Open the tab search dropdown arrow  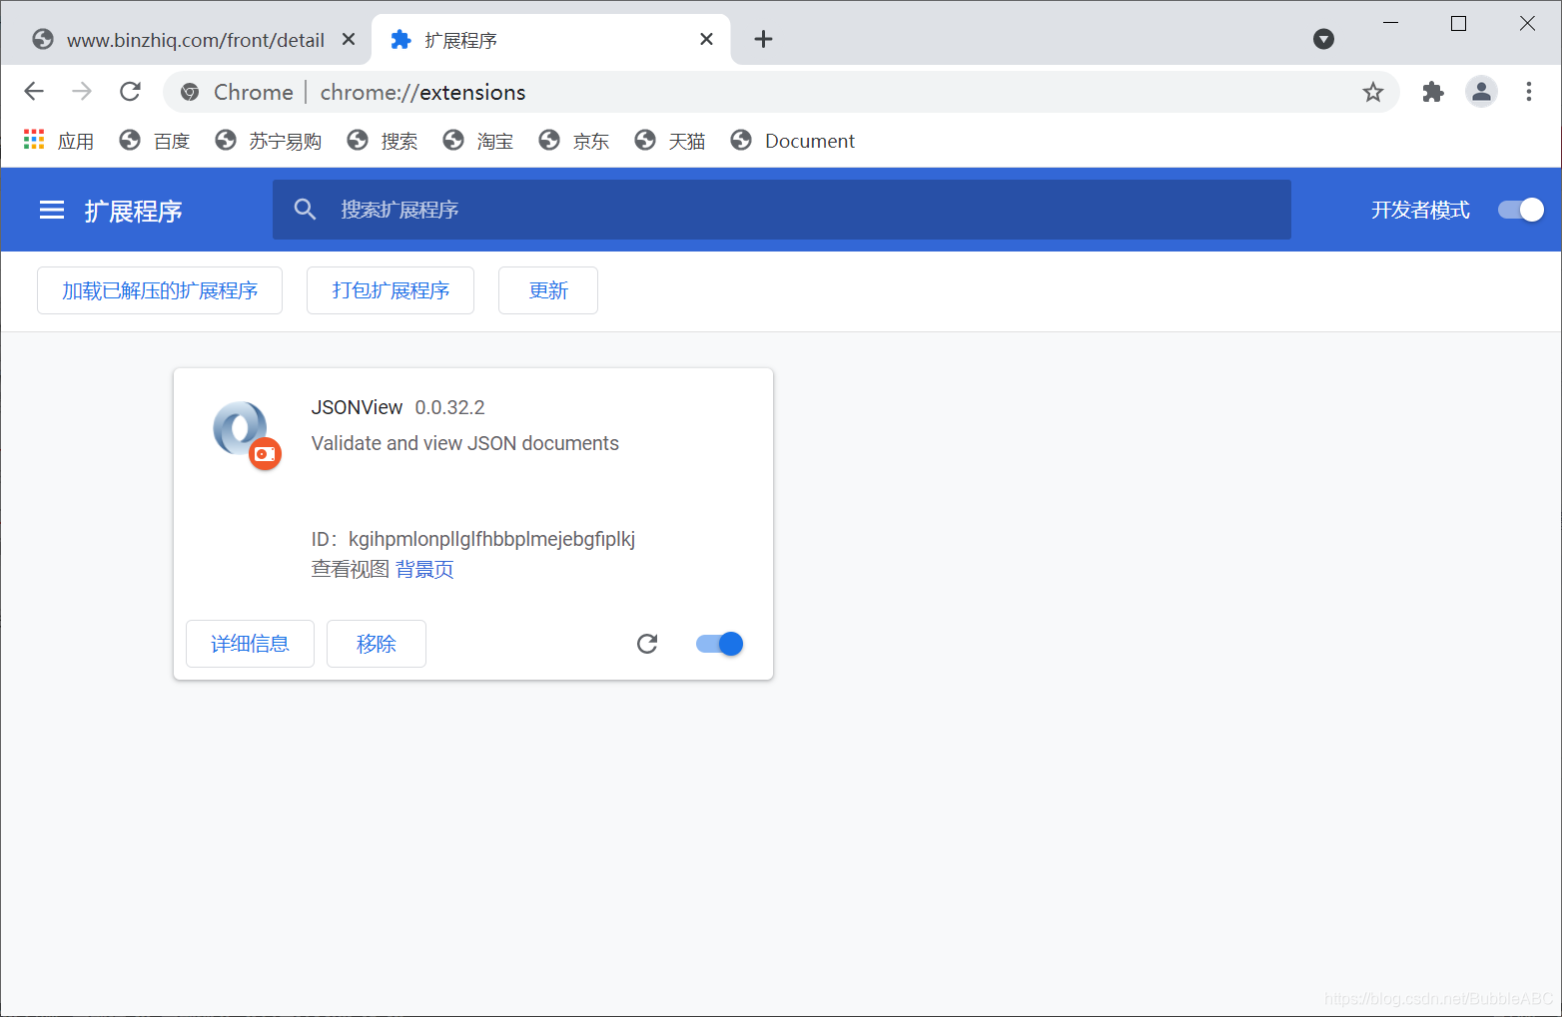coord(1323,39)
